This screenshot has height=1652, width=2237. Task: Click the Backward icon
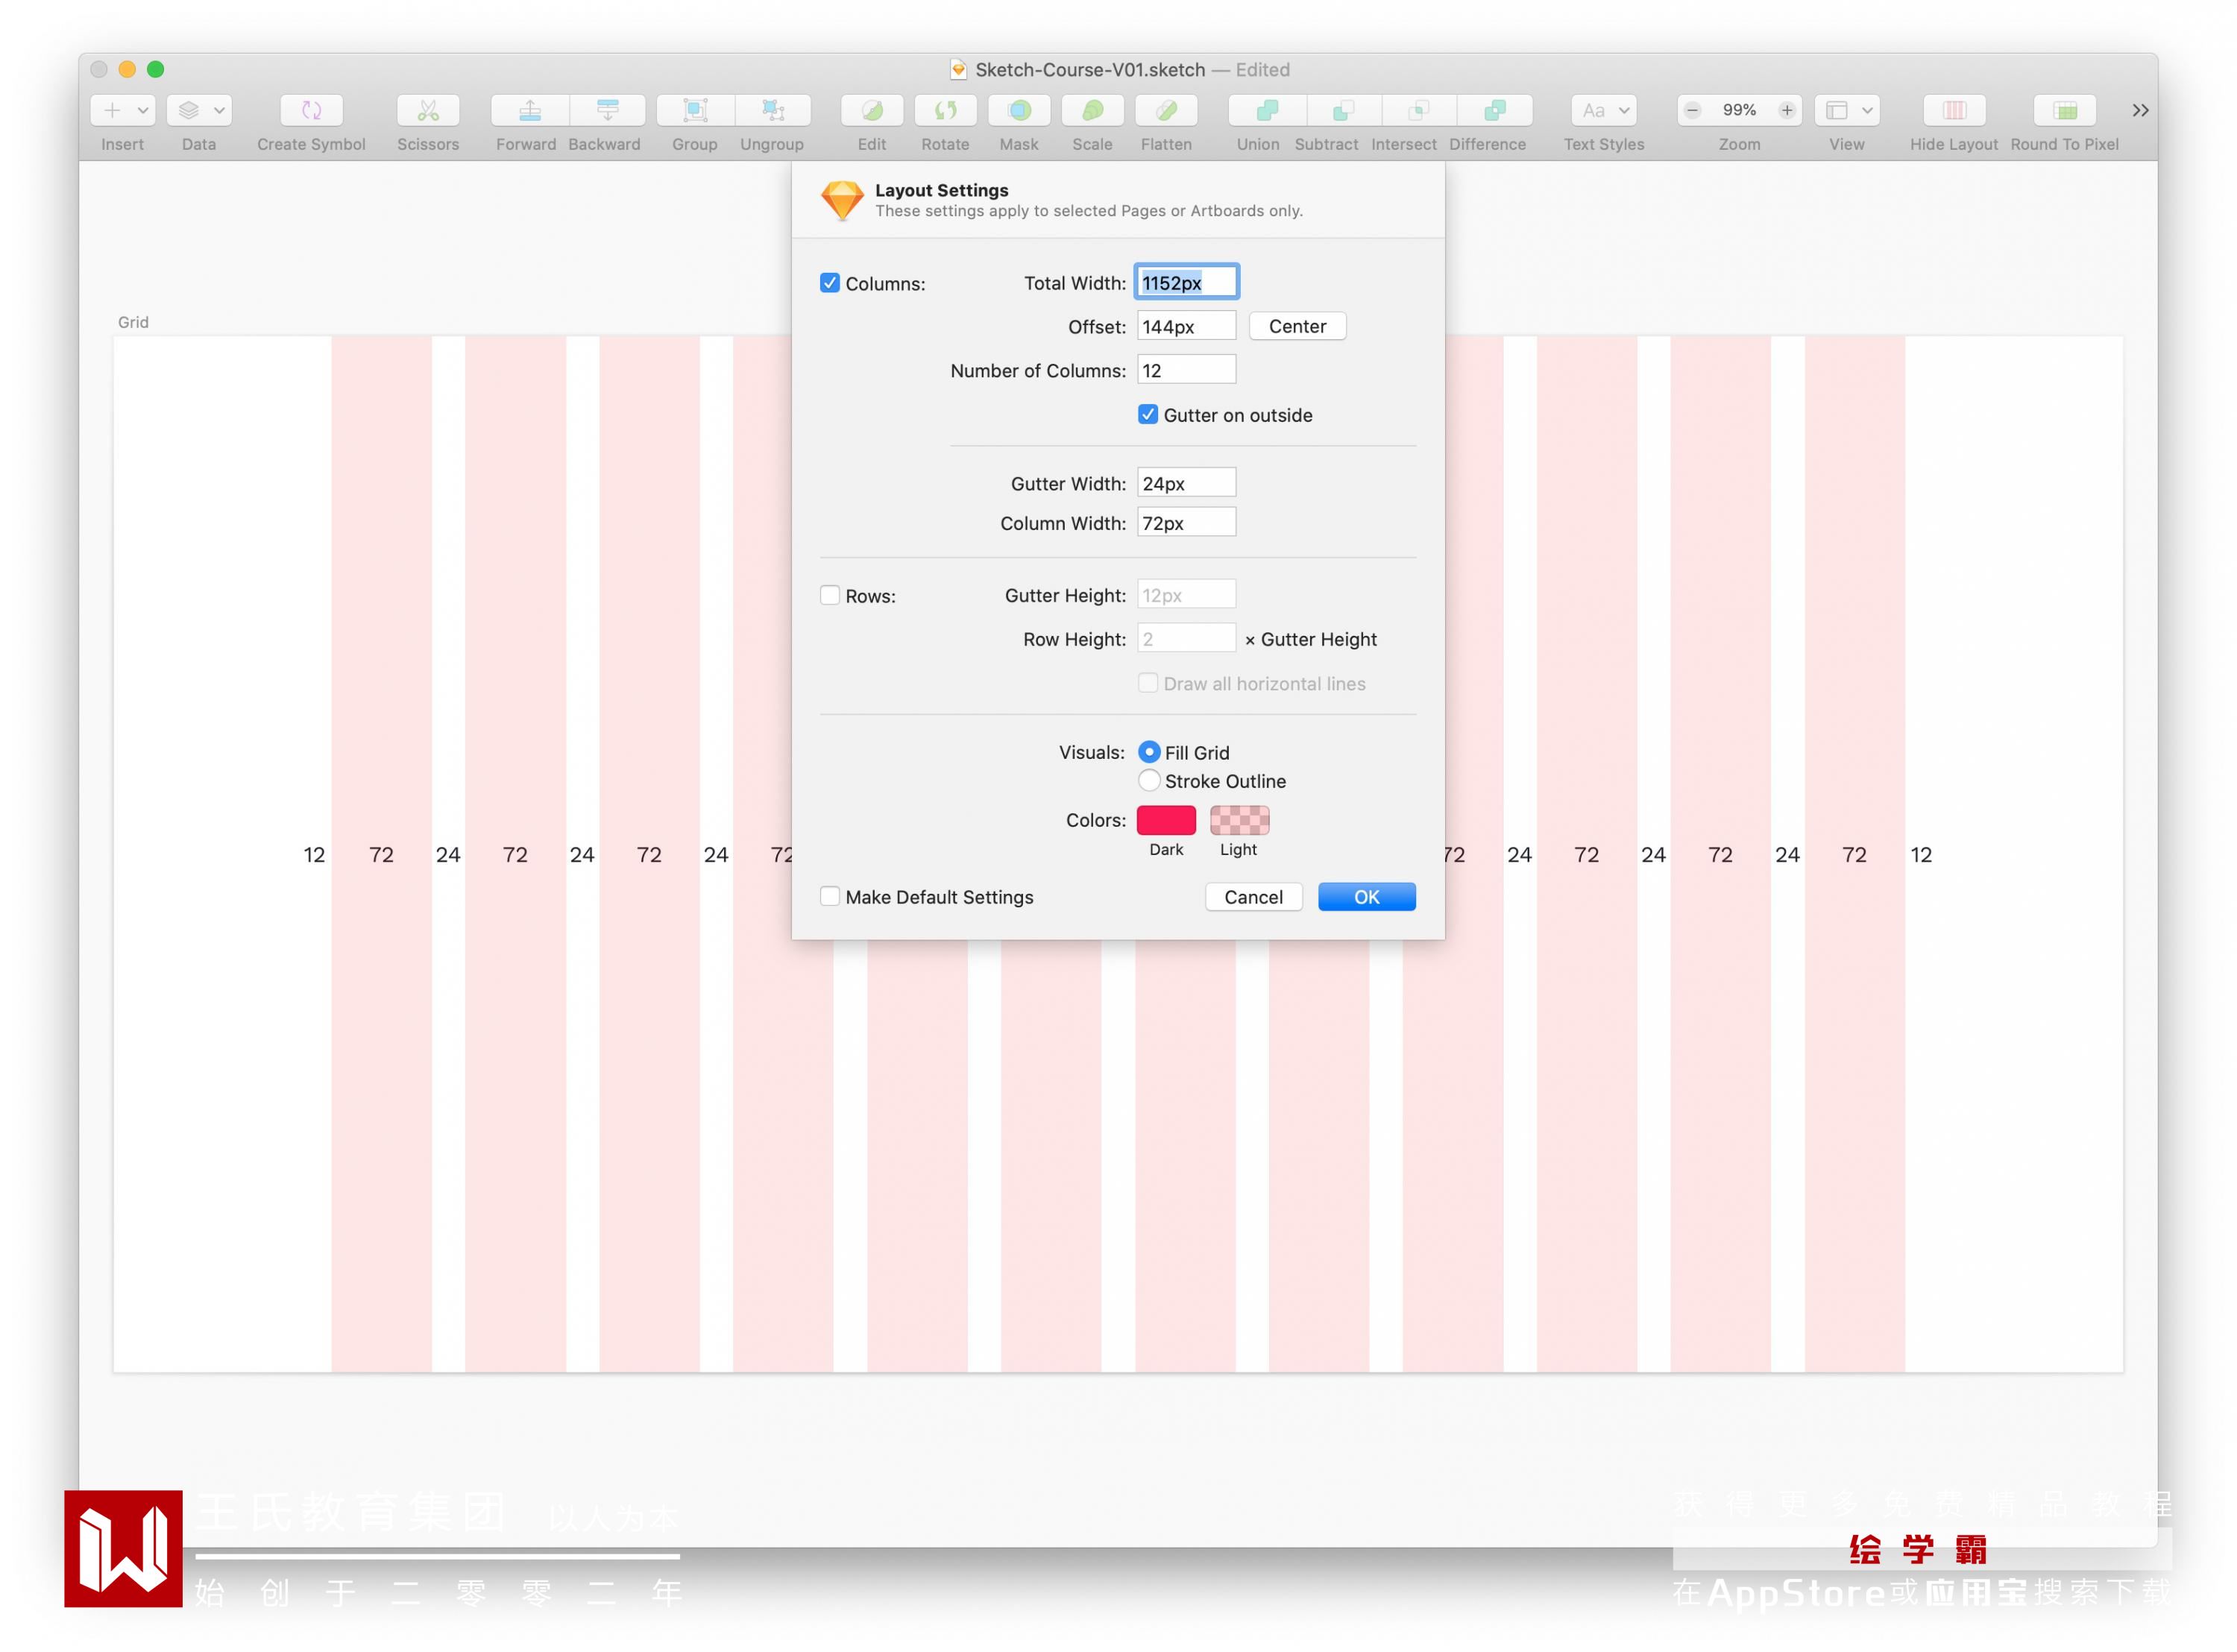pyautogui.click(x=607, y=110)
